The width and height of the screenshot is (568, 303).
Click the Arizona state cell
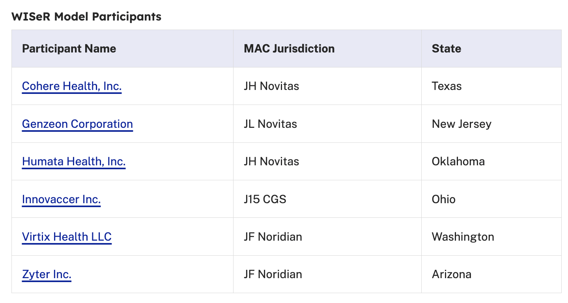(x=452, y=274)
